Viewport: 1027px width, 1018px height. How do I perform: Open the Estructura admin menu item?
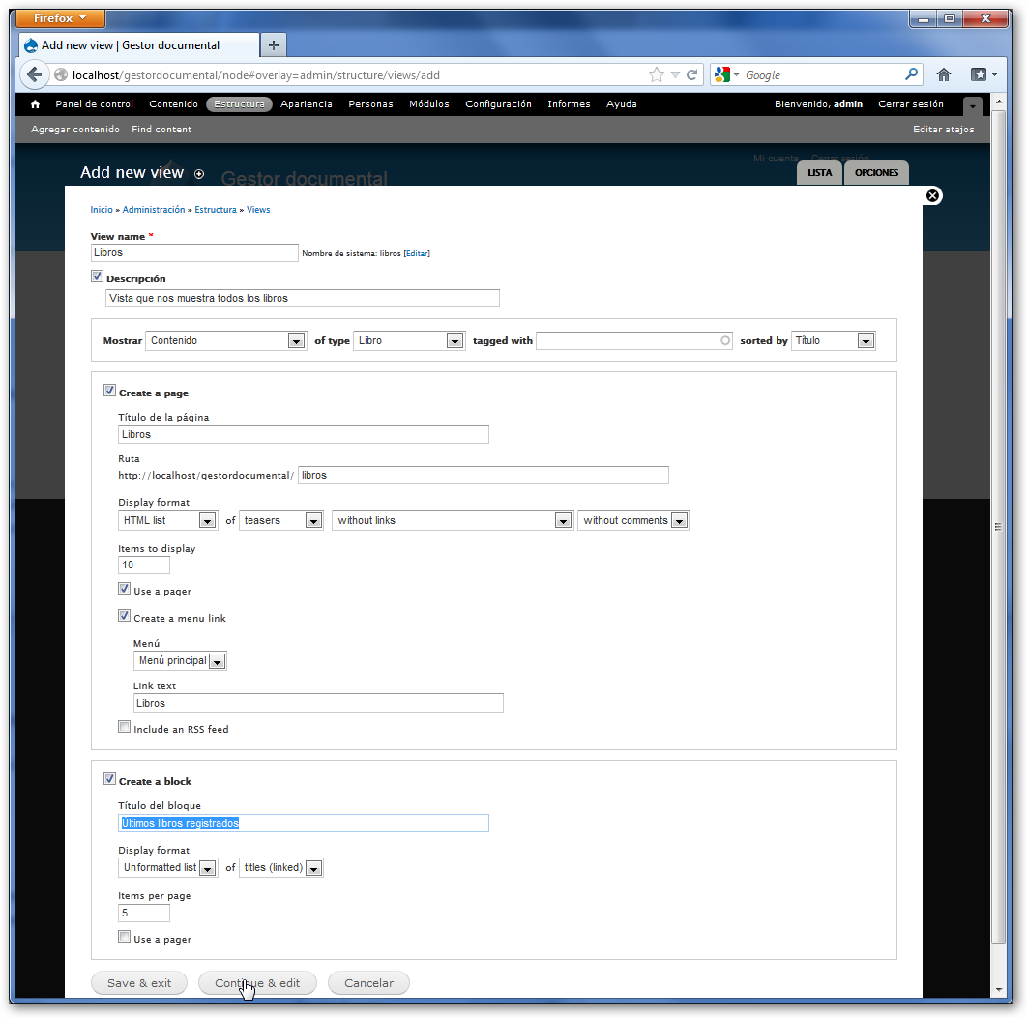coord(239,104)
